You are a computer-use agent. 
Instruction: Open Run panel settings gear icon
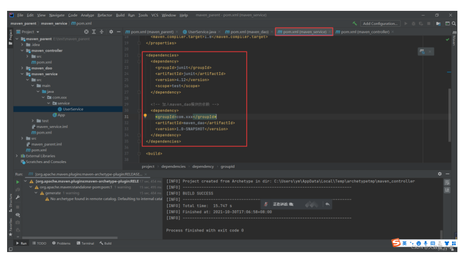pyautogui.click(x=440, y=174)
